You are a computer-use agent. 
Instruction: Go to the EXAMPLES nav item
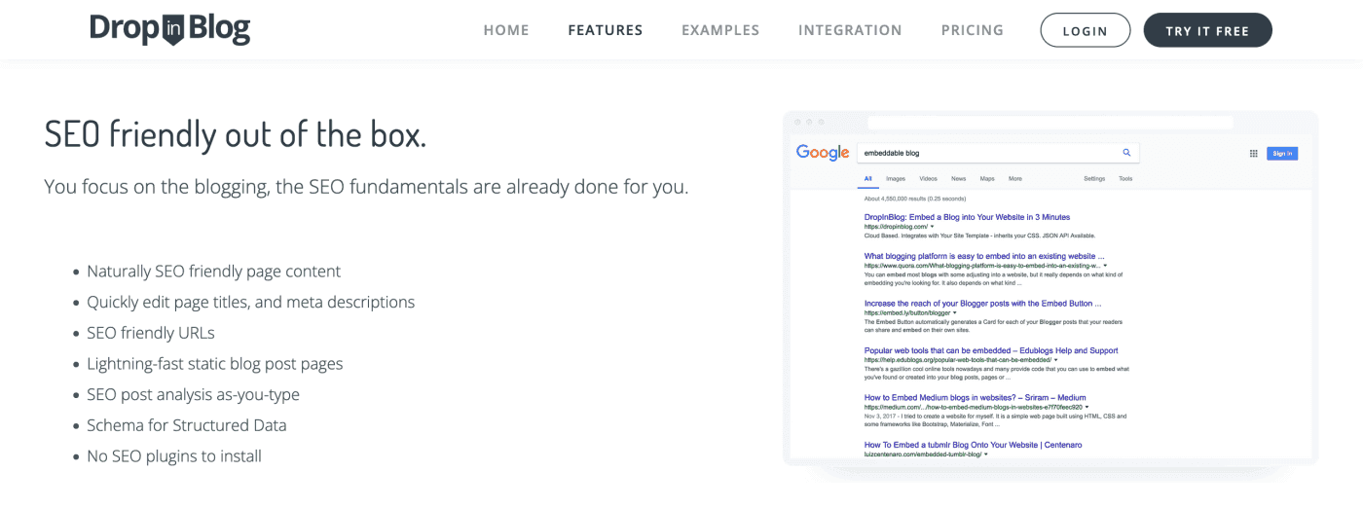click(x=720, y=30)
